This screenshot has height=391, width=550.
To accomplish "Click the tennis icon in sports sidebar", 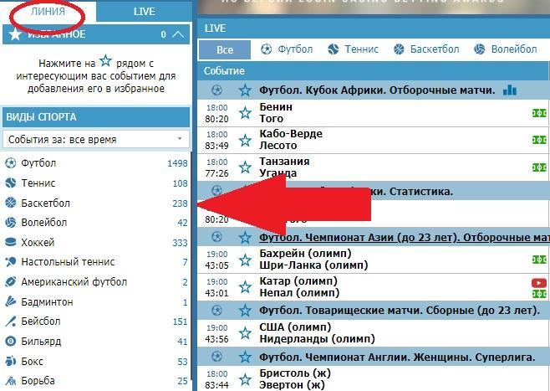I will click(x=11, y=183).
